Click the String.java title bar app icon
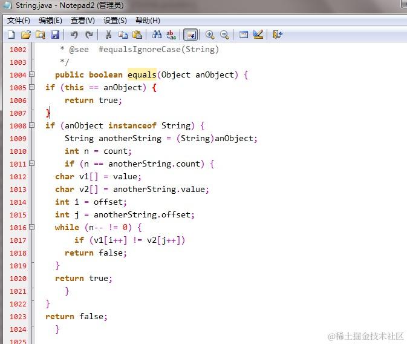407x344 pixels. [8, 5]
